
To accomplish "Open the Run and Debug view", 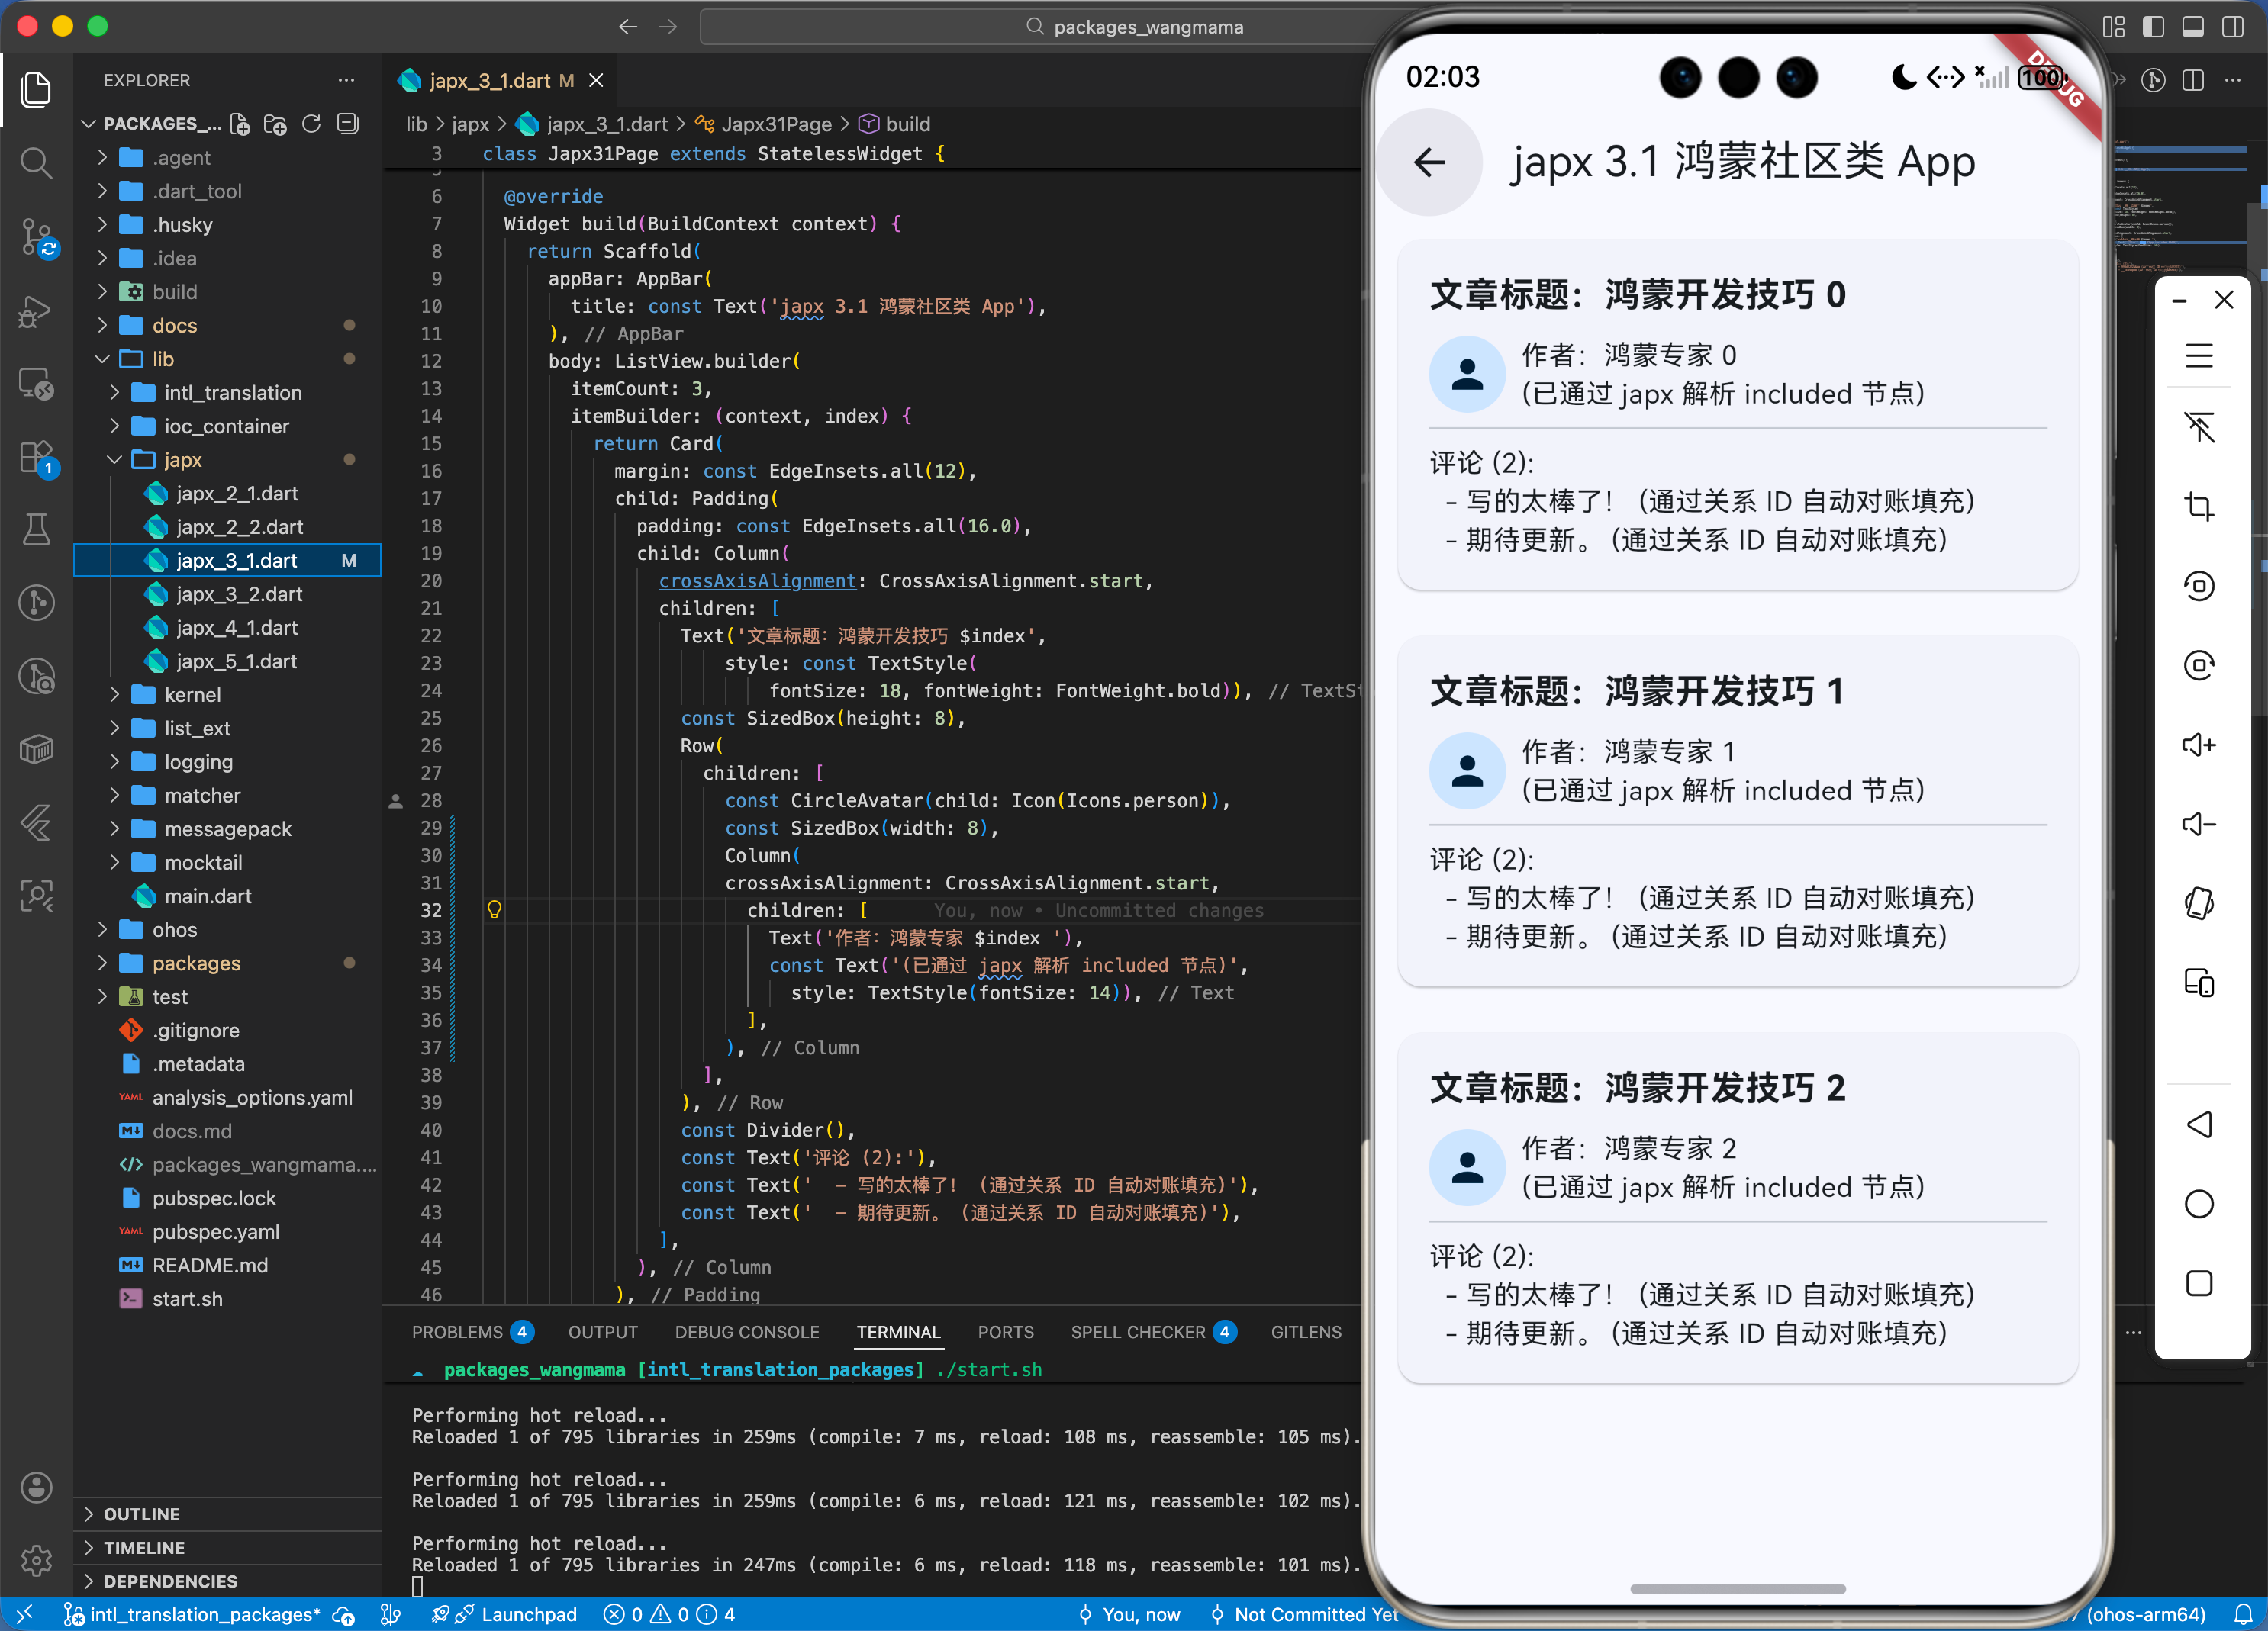I will pos(36,312).
